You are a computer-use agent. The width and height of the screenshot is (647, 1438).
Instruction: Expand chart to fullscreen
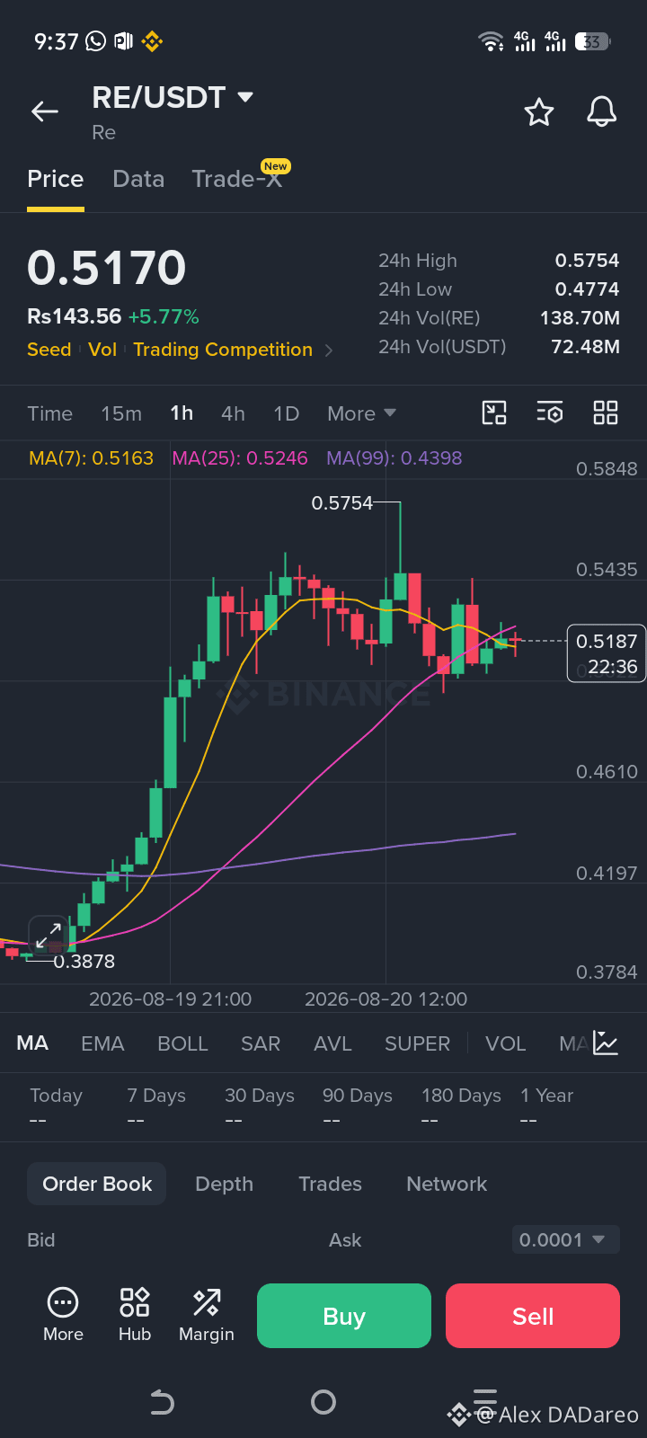tap(49, 935)
